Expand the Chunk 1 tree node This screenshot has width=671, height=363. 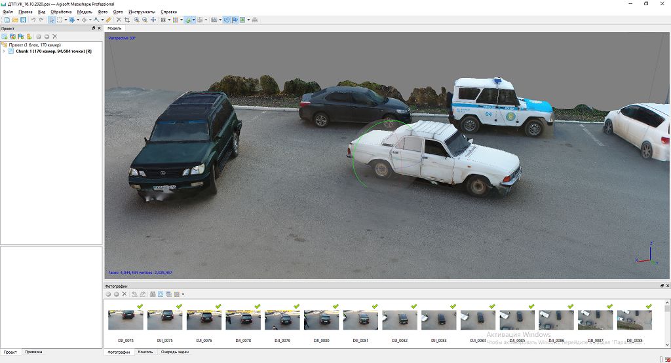4,51
